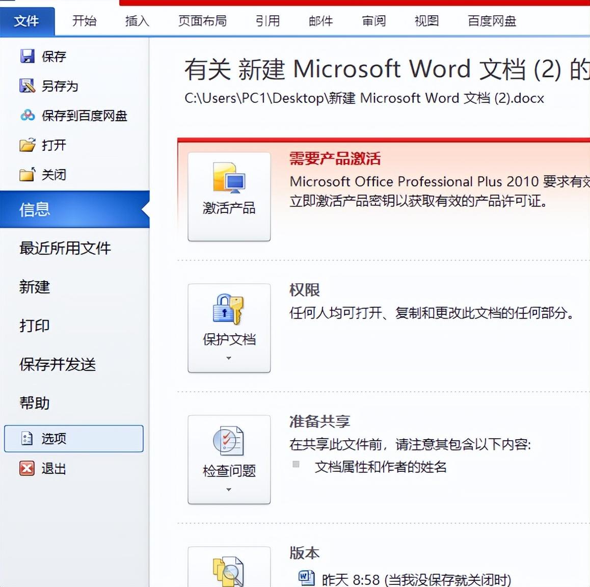
Task: Open the 昨天 8:58 autosaved version
Action: tap(416, 579)
